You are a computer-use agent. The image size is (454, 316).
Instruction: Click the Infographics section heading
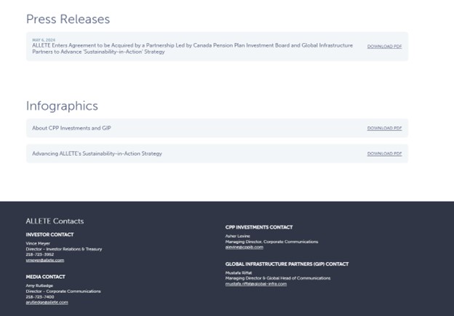tap(62, 106)
